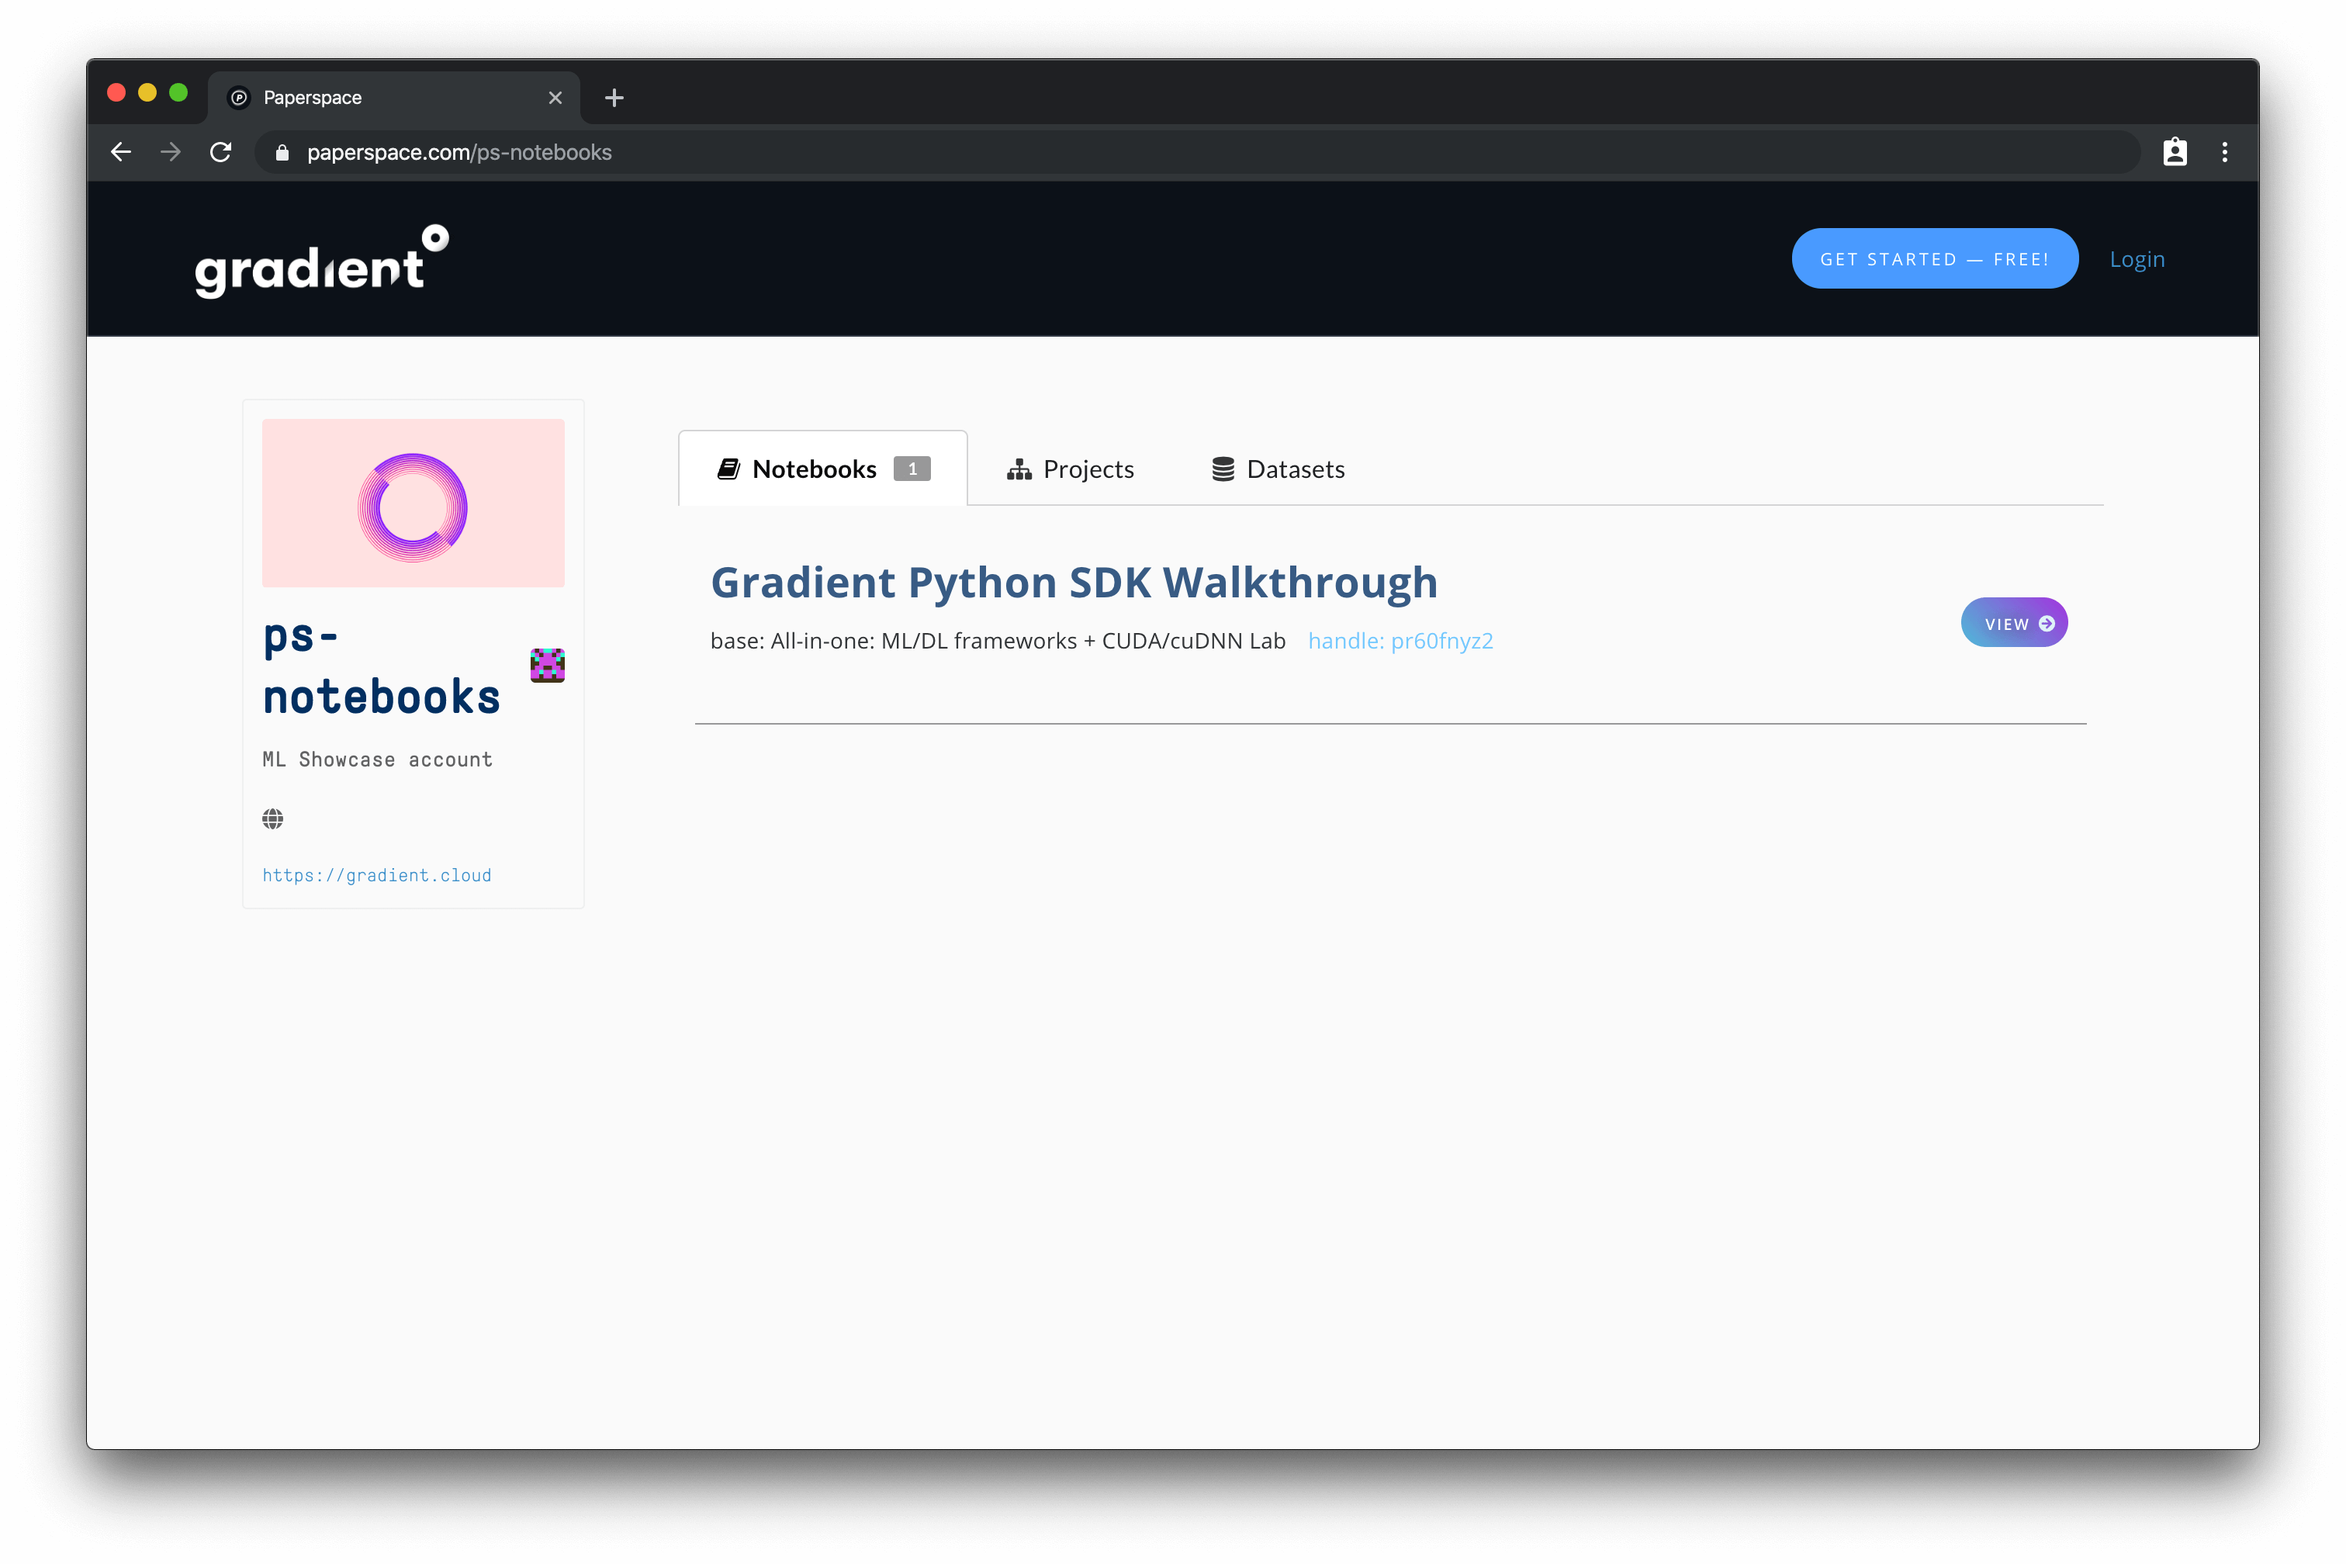
Task: Open the browser three-dot menu
Action: click(x=2224, y=151)
